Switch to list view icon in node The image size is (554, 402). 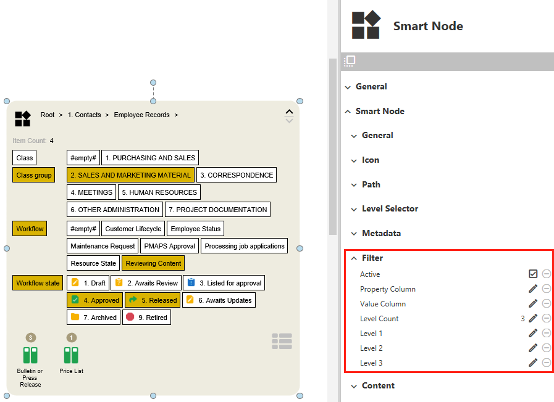pyautogui.click(x=282, y=341)
